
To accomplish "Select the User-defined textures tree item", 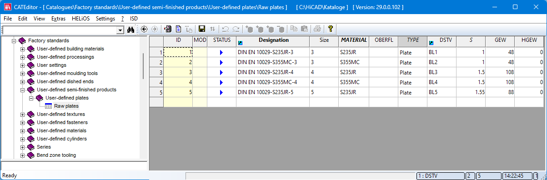I will click(x=60, y=114).
